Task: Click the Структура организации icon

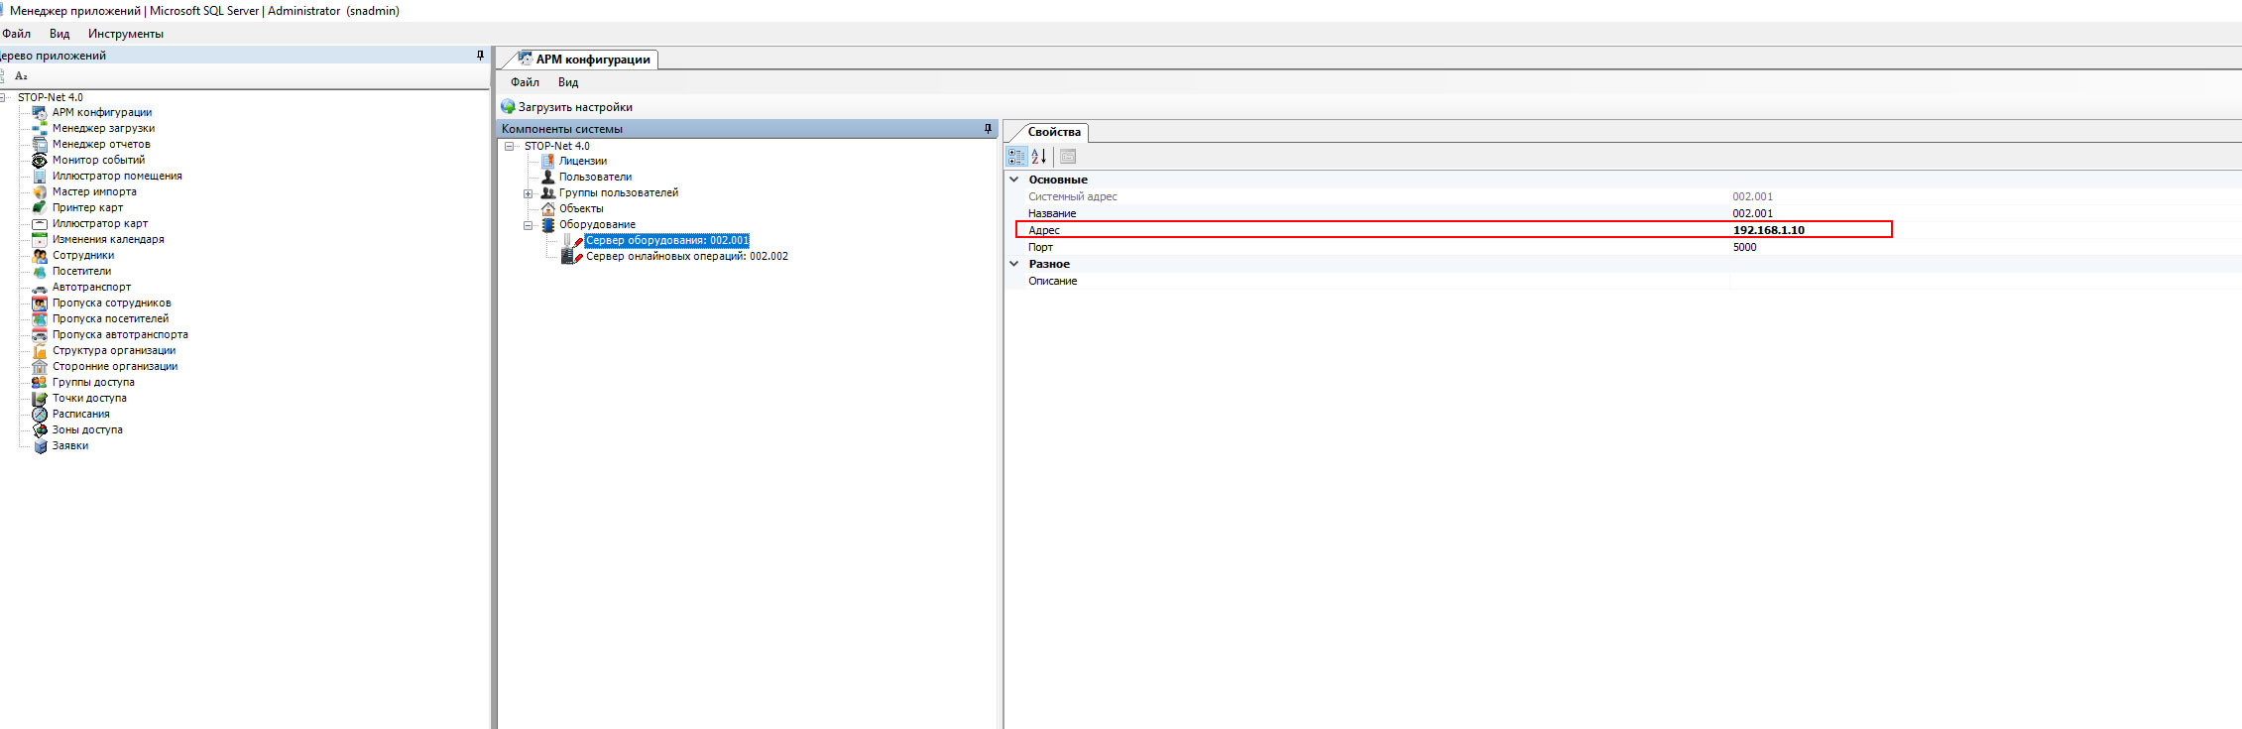Action: [x=40, y=351]
